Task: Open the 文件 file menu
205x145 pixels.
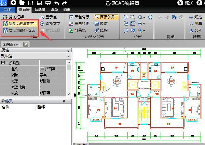Action: click(7, 10)
